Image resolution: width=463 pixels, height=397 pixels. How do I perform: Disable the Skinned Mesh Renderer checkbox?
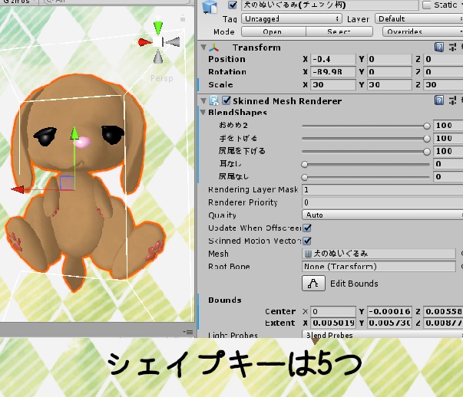tap(227, 100)
